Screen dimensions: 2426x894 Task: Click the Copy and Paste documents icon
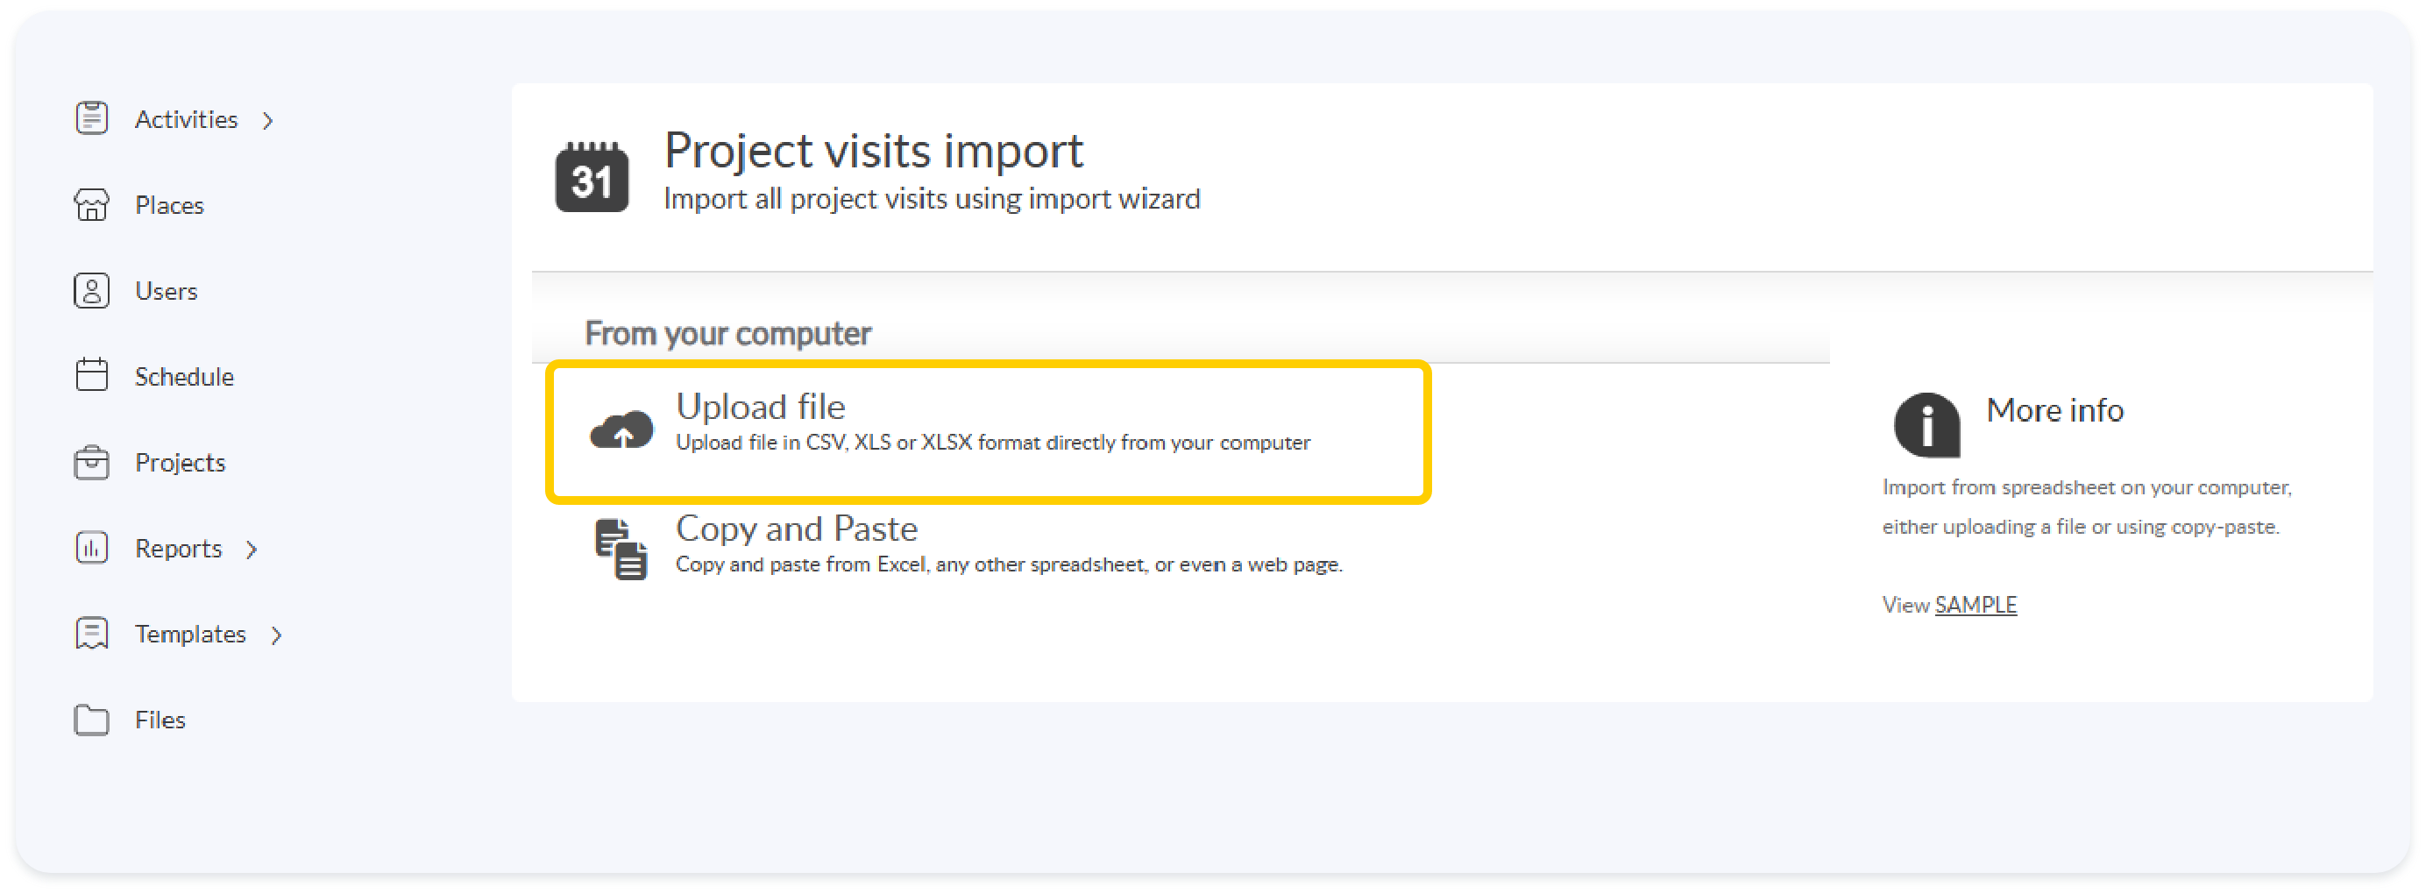(x=621, y=549)
